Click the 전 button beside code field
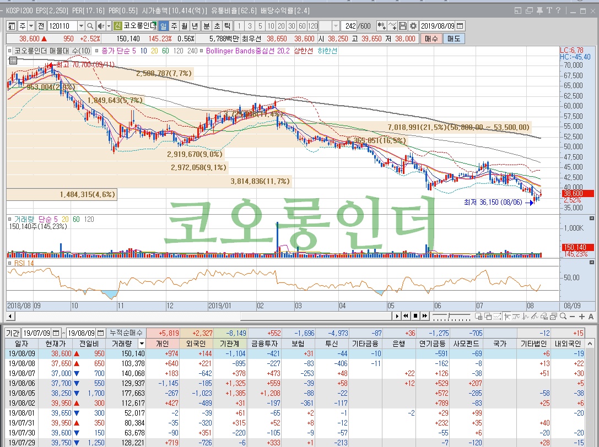This screenshot has width=599, height=447. click(x=41, y=26)
